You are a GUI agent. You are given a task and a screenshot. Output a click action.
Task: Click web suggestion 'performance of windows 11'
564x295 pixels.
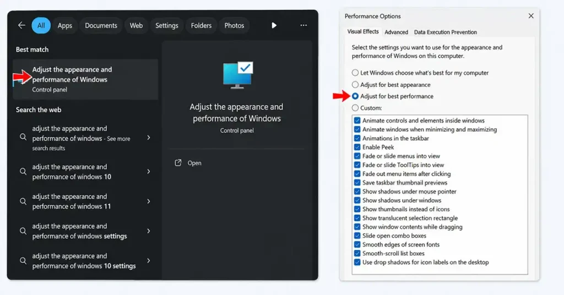tap(72, 201)
